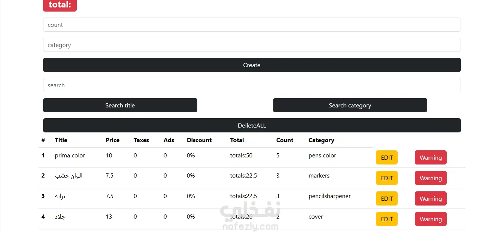The height and width of the screenshot is (232, 501).
Task: Focus the category text field
Action: pos(252,45)
